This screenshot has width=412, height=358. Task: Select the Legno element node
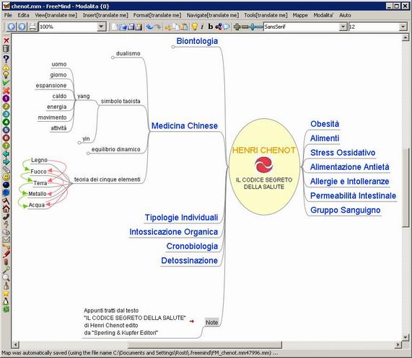point(39,160)
